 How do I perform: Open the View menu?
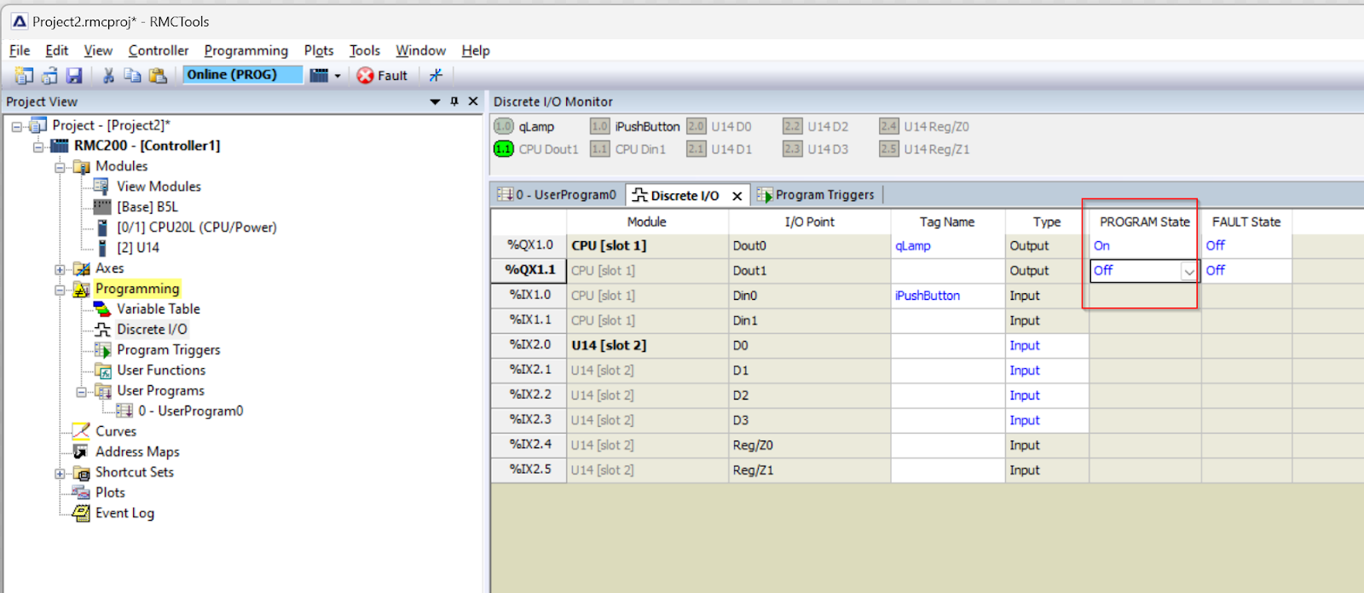98,50
